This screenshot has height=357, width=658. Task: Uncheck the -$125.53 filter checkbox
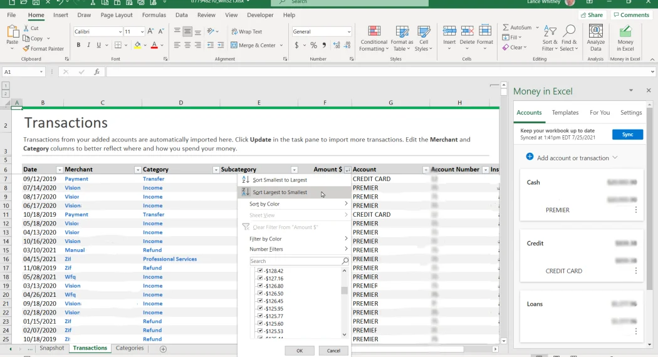click(260, 331)
